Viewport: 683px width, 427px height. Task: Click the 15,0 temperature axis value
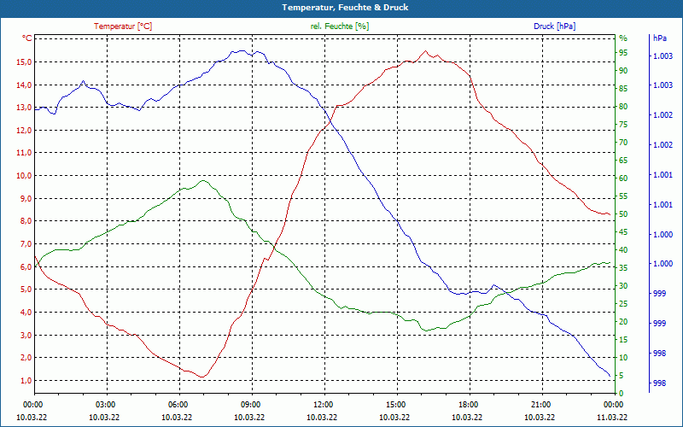24,61
